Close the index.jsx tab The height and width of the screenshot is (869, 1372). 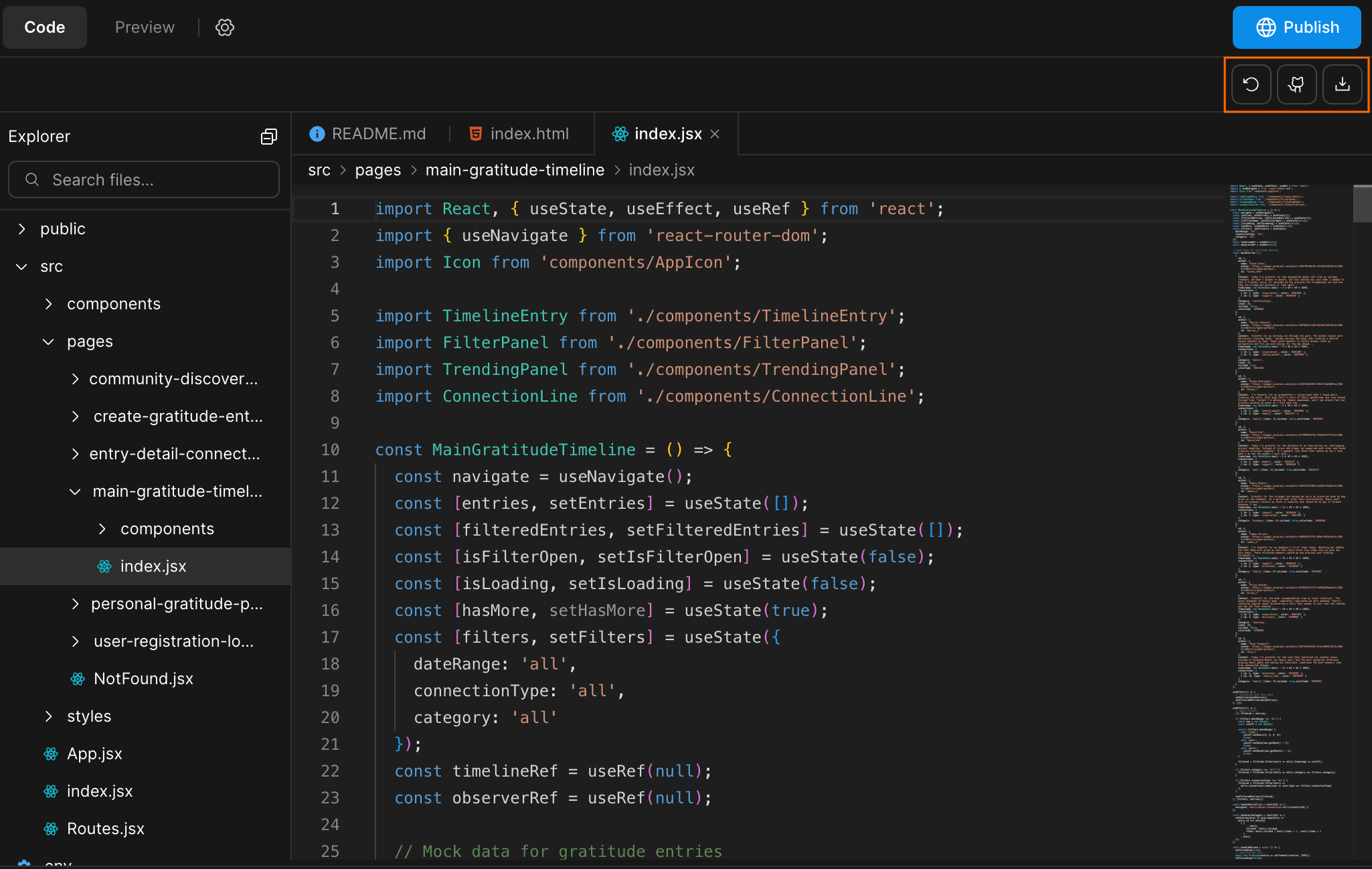click(715, 134)
